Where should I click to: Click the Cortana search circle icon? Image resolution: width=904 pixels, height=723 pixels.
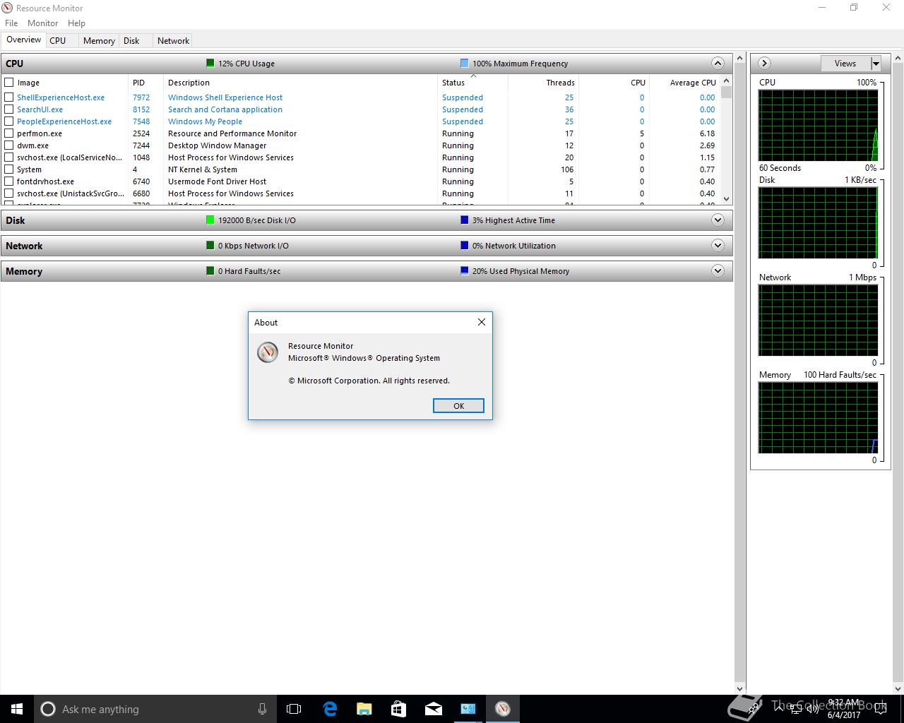(48, 709)
